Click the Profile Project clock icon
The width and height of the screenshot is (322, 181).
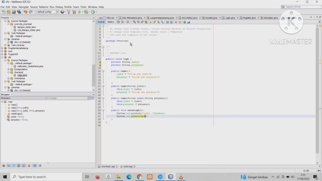click(93, 12)
